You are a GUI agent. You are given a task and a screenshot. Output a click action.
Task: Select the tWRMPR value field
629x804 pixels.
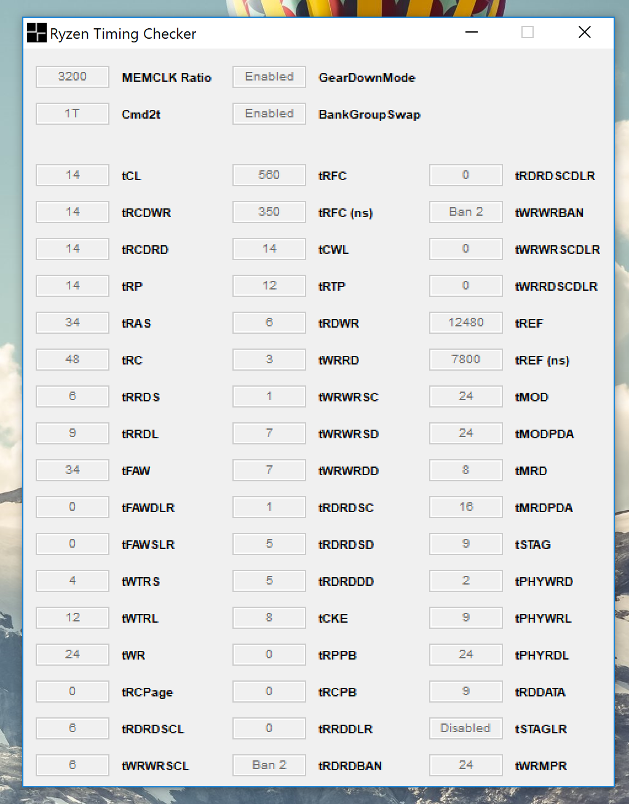(x=466, y=765)
